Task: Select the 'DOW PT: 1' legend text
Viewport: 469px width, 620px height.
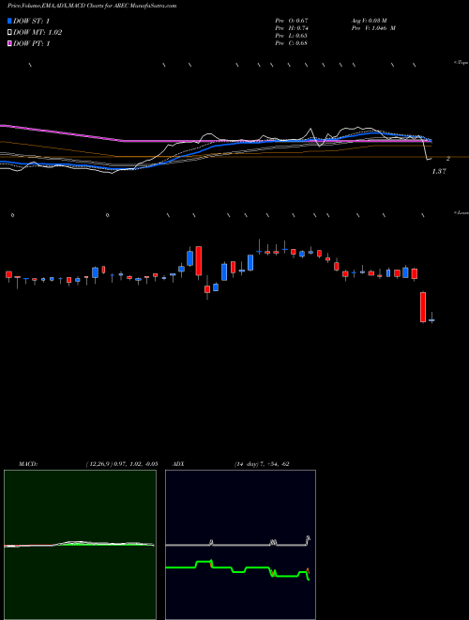Action: point(32,43)
